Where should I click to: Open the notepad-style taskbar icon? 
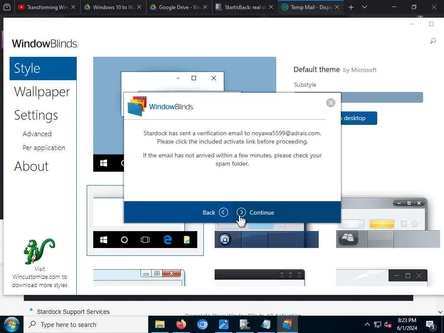pos(266,324)
